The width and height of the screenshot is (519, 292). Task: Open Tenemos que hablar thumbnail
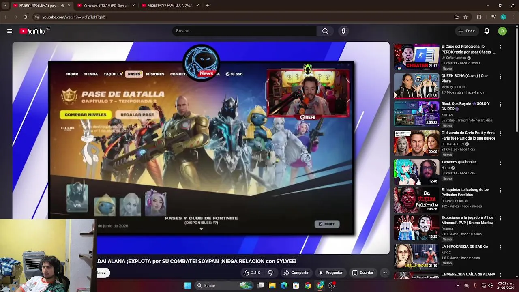[416, 172]
